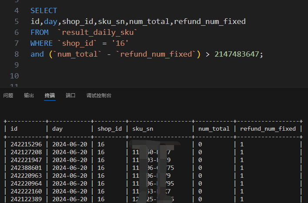Switch to the 调试控制台 debug console tab
This screenshot has width=308, height=203.
[99, 95]
